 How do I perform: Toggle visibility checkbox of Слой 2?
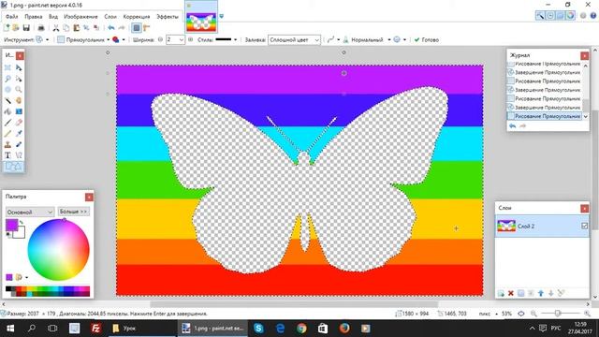pos(584,226)
